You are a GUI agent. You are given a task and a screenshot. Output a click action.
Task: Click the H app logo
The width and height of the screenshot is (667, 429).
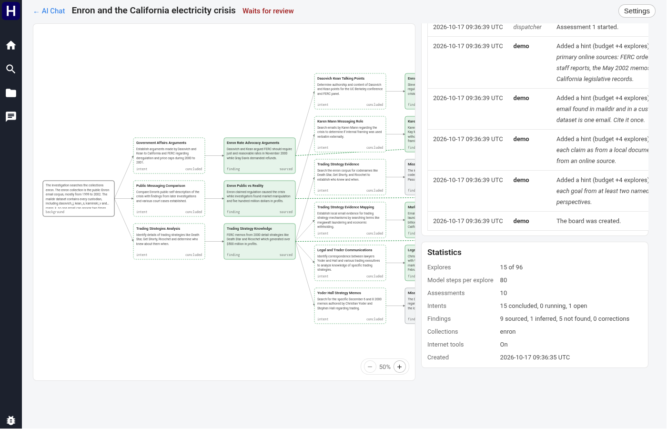(11, 10)
